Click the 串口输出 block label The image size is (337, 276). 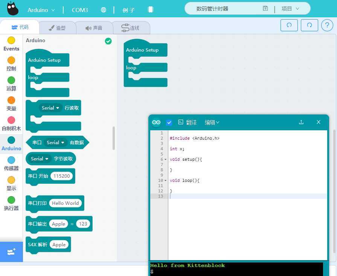click(x=37, y=224)
